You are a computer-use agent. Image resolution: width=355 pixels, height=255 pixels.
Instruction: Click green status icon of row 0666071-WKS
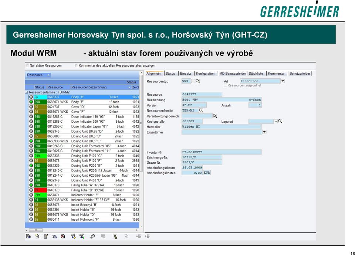(31, 102)
